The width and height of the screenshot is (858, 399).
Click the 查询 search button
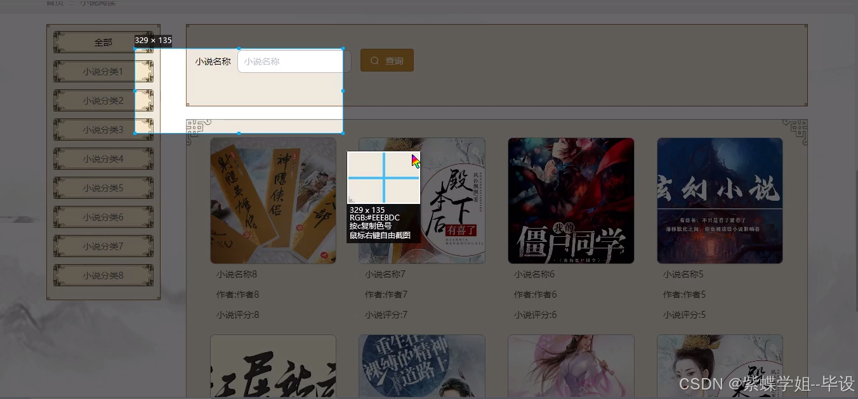387,61
